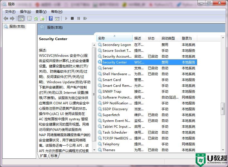Open the Help toolbar icon
The width and height of the screenshot is (228, 167).
click(51, 18)
